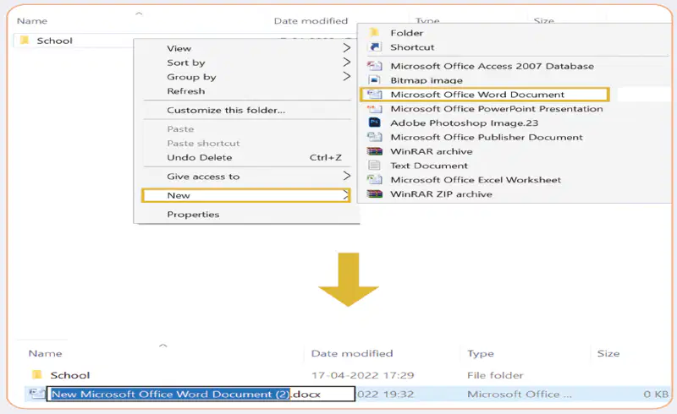Click the File folder type cell

495,375
